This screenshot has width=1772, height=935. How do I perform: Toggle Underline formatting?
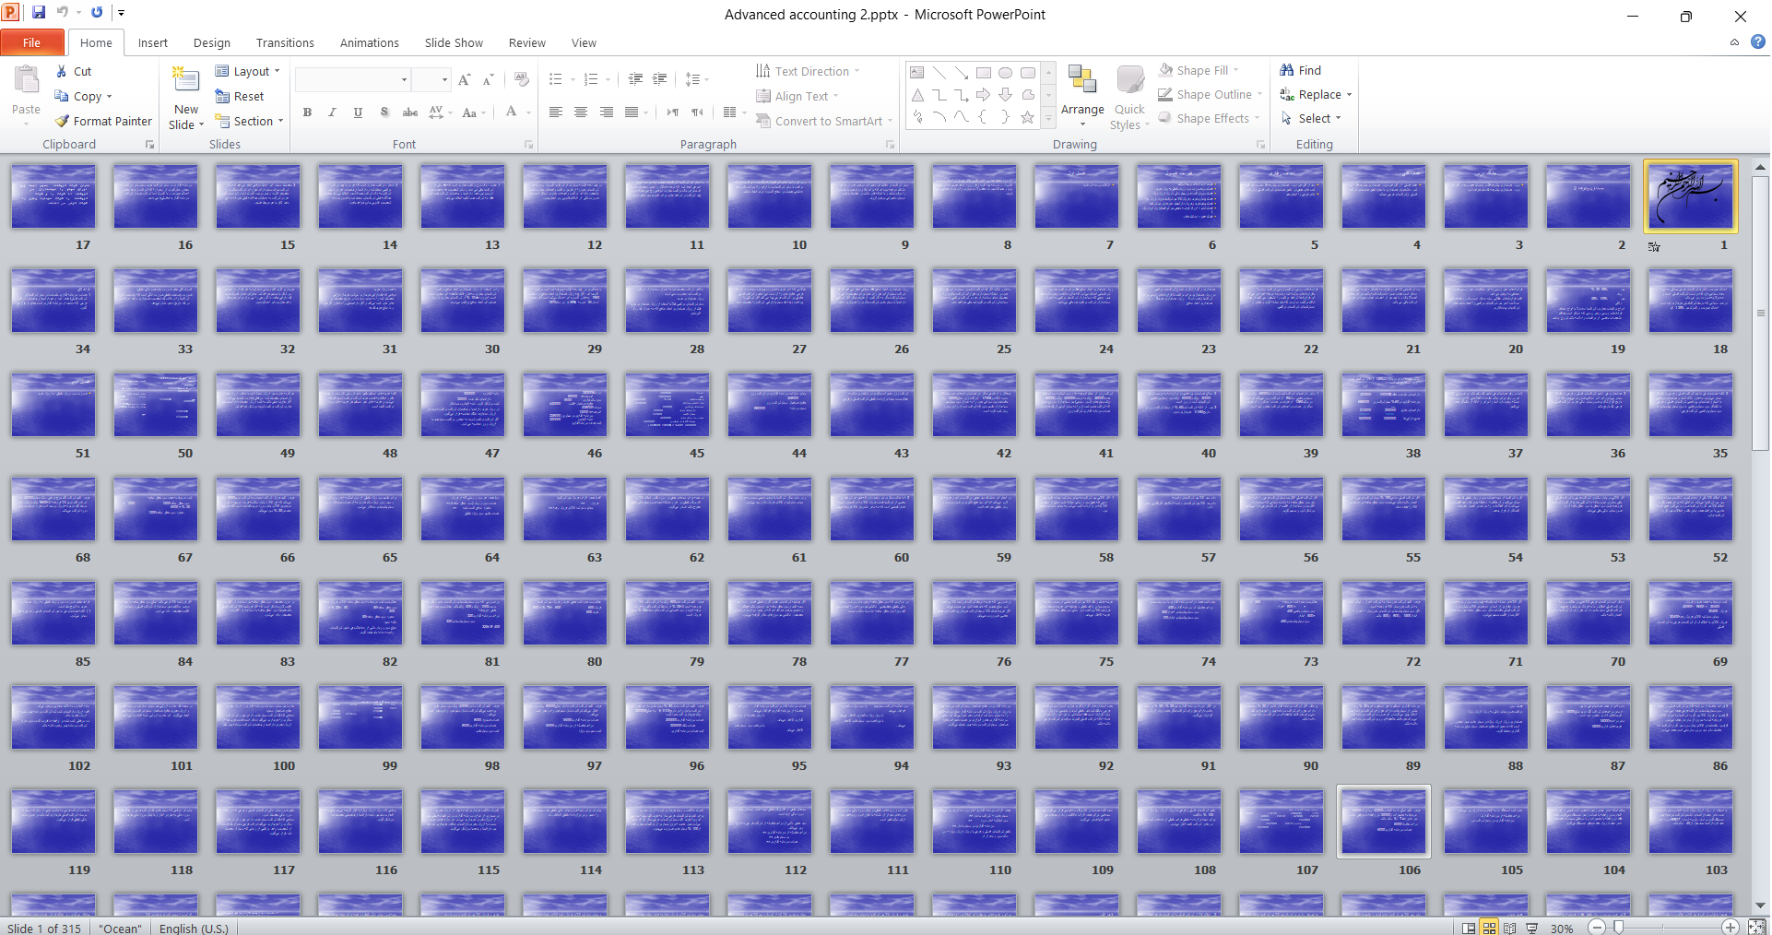[x=358, y=112]
